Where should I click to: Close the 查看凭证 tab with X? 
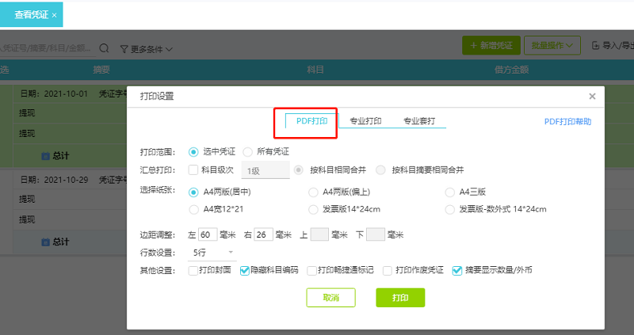(x=54, y=15)
